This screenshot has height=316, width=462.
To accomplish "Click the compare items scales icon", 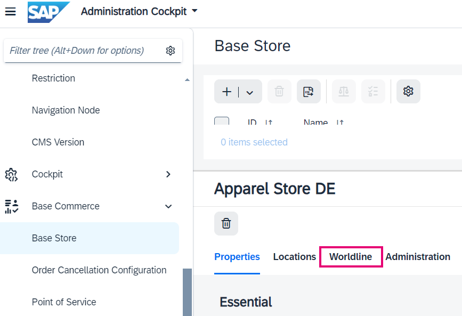I will [344, 91].
